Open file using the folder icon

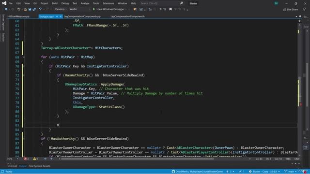click(x=25, y=9)
